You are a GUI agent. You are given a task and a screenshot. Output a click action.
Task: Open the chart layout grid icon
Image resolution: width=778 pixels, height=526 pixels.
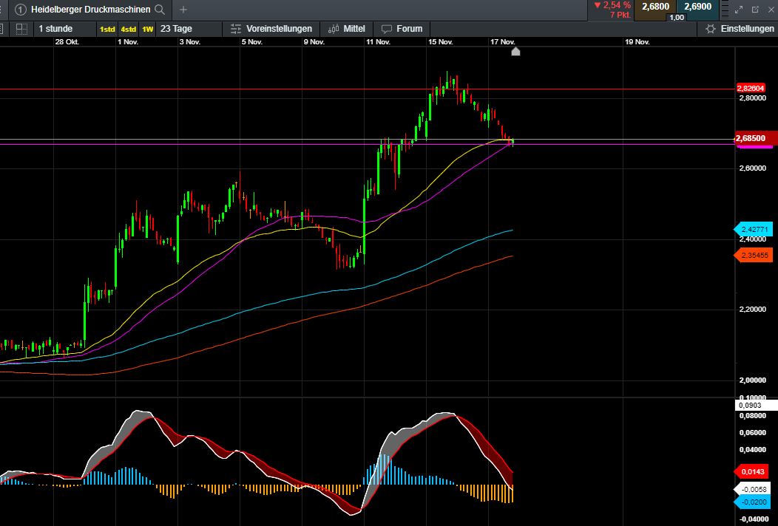click(x=22, y=29)
